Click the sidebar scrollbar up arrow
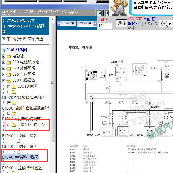Image resolution: width=173 pixels, height=173 pixels. (x=52, y=20)
